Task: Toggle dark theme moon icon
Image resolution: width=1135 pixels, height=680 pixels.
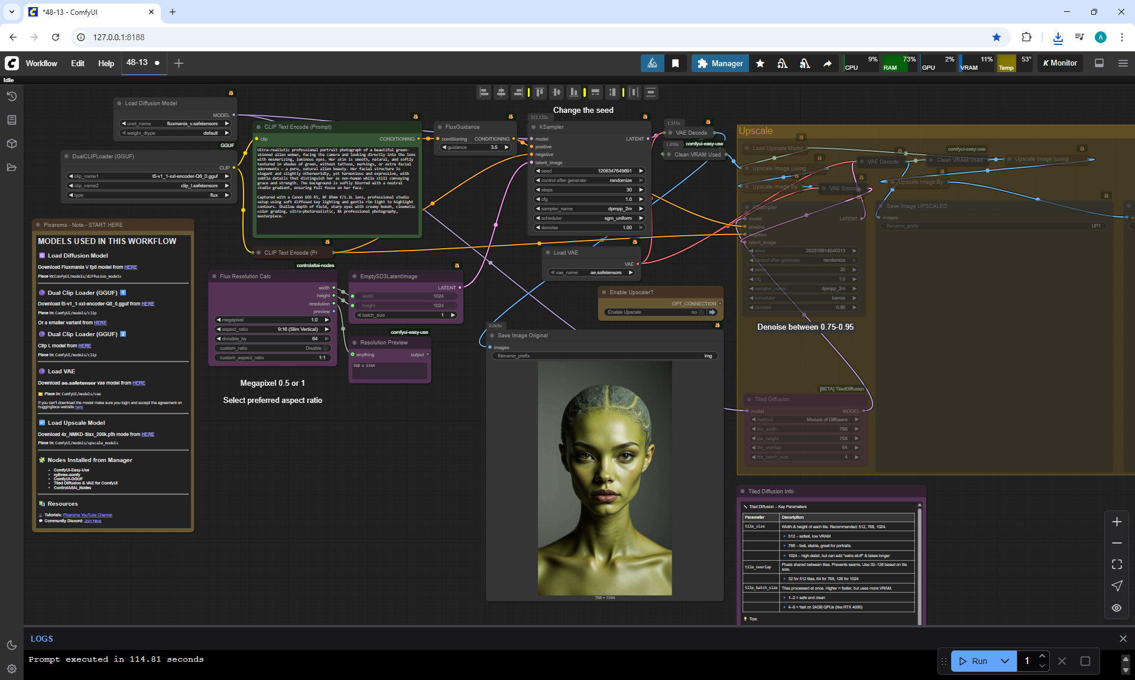Action: [12, 645]
